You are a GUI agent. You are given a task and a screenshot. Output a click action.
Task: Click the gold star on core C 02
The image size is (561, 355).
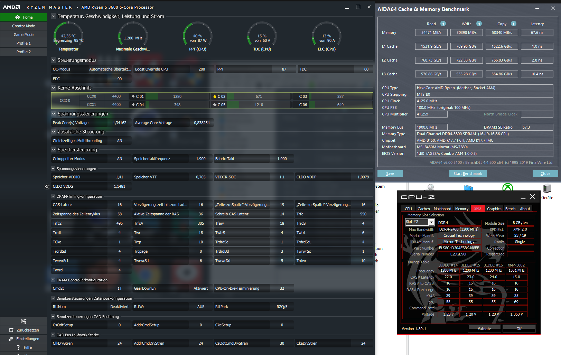pyautogui.click(x=215, y=96)
